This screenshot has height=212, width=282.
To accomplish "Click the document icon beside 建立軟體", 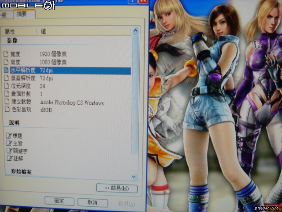I will point(7,101).
